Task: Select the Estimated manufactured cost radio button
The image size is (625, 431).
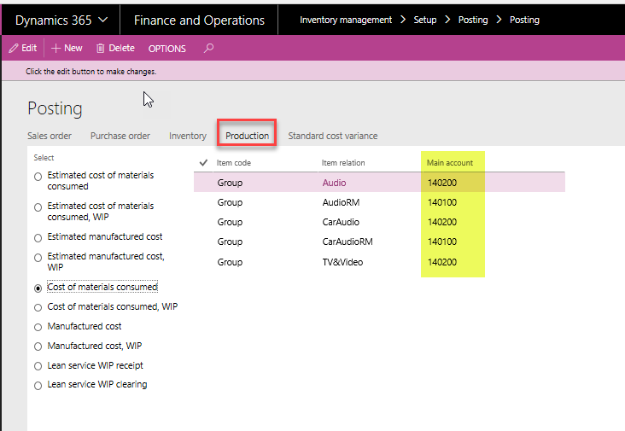Action: pyautogui.click(x=38, y=237)
